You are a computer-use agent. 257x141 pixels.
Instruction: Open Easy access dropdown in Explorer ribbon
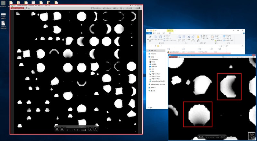click(205, 38)
